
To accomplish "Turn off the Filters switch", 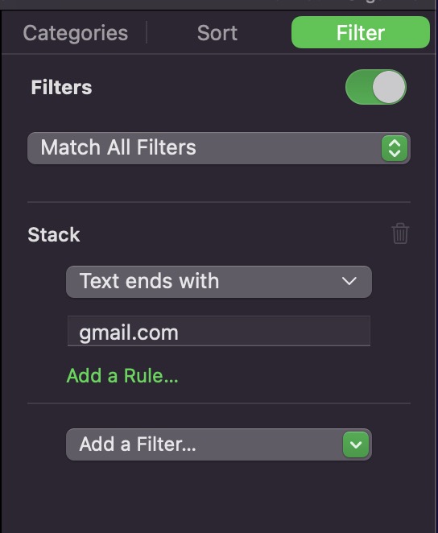I will 376,87.
